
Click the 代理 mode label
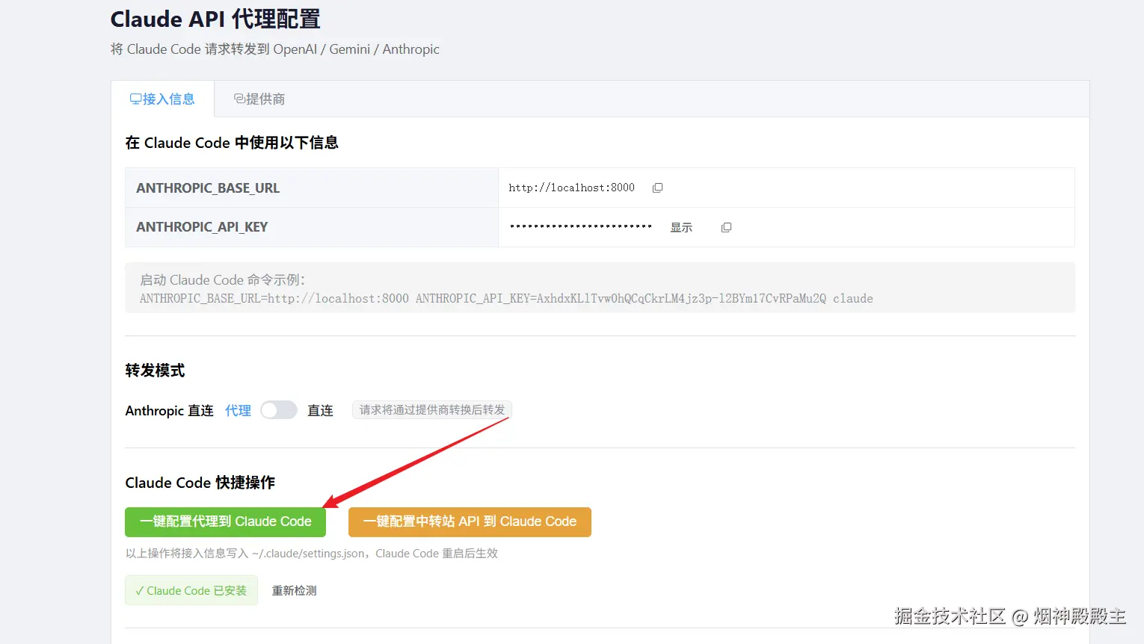pyautogui.click(x=238, y=410)
